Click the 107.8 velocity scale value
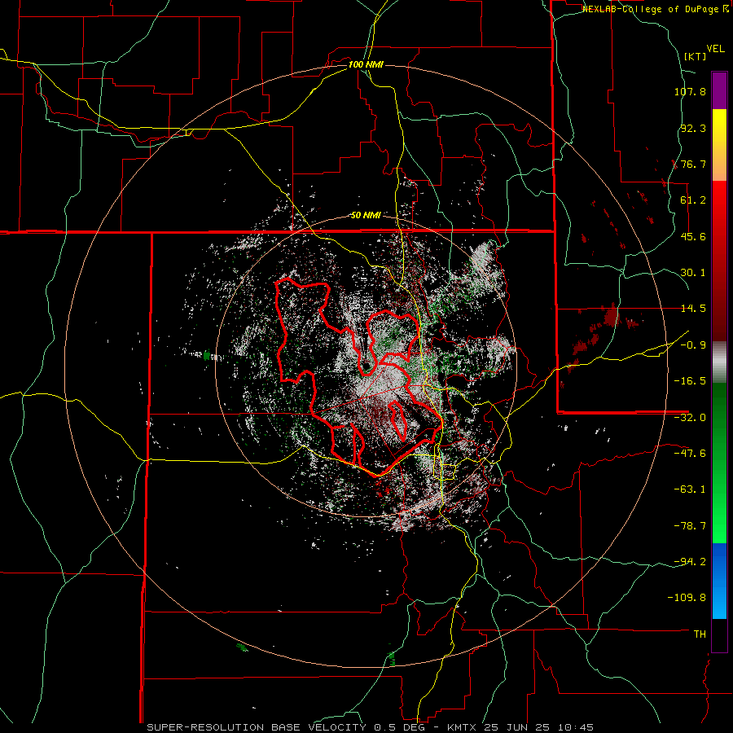Viewport: 733px width, 733px height. click(690, 91)
